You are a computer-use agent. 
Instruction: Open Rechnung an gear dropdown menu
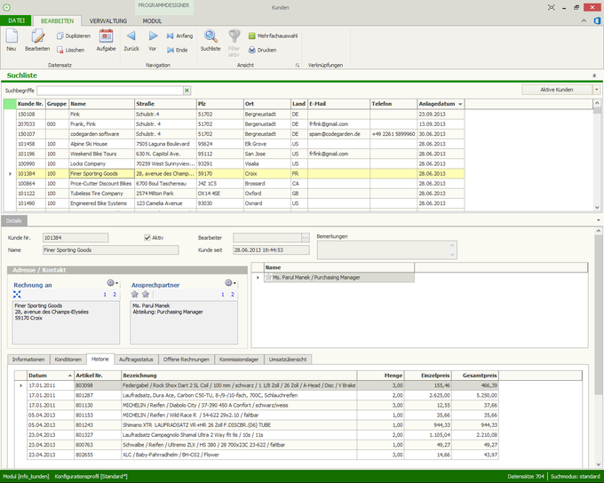tap(112, 283)
